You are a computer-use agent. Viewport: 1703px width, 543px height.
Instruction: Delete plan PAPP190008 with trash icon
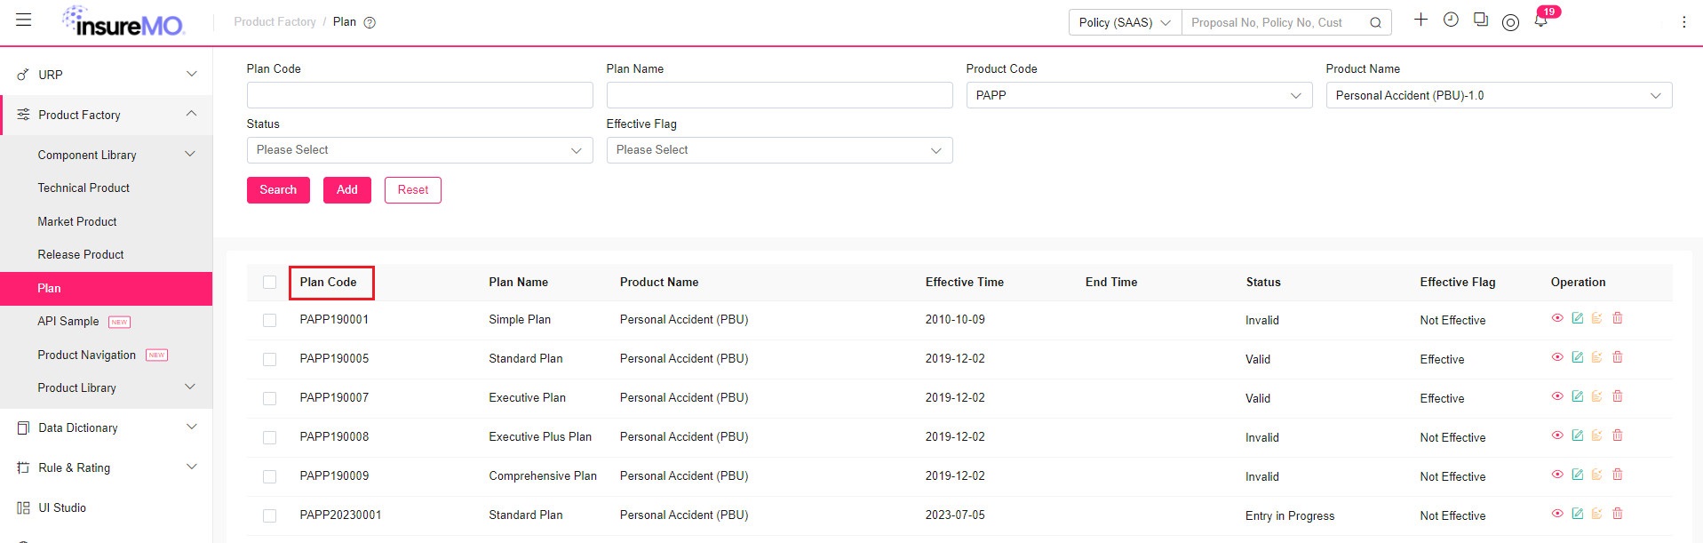(x=1618, y=435)
